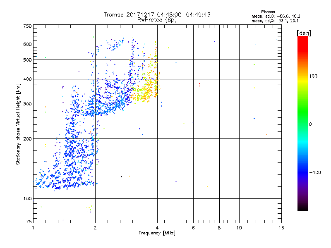Click the y-axis tick label '75'
Screen dimensions: 331x248
tap(29, 222)
